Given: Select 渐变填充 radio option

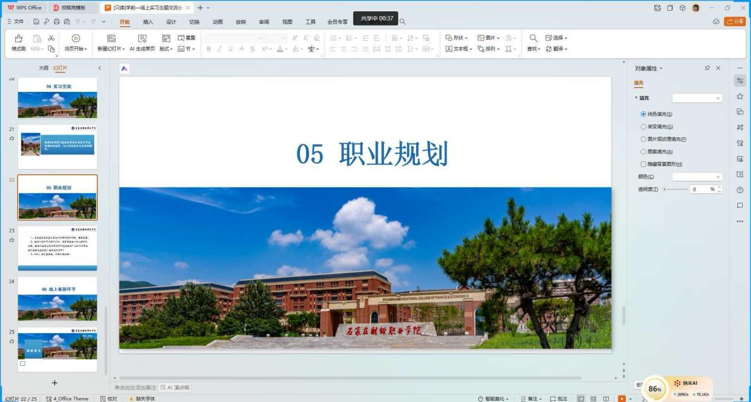Looking at the screenshot, I should click(x=643, y=126).
